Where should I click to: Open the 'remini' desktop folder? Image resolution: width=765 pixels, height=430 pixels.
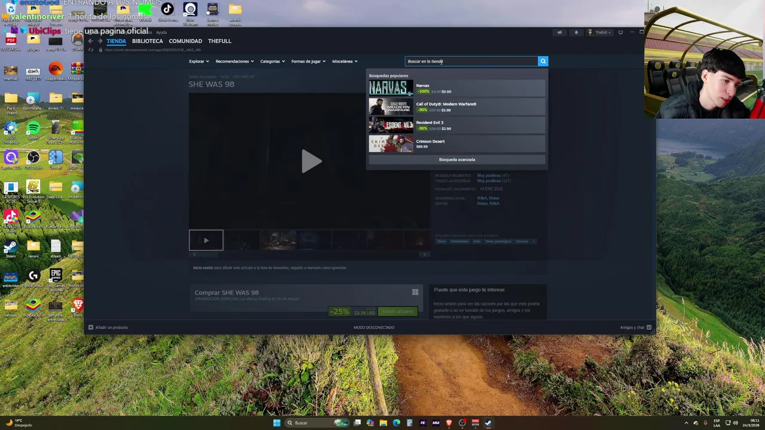33,249
